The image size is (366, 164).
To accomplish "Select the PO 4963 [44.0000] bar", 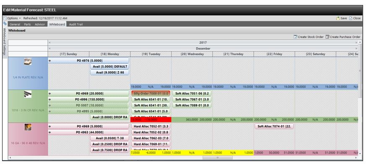I will (x=88, y=132).
